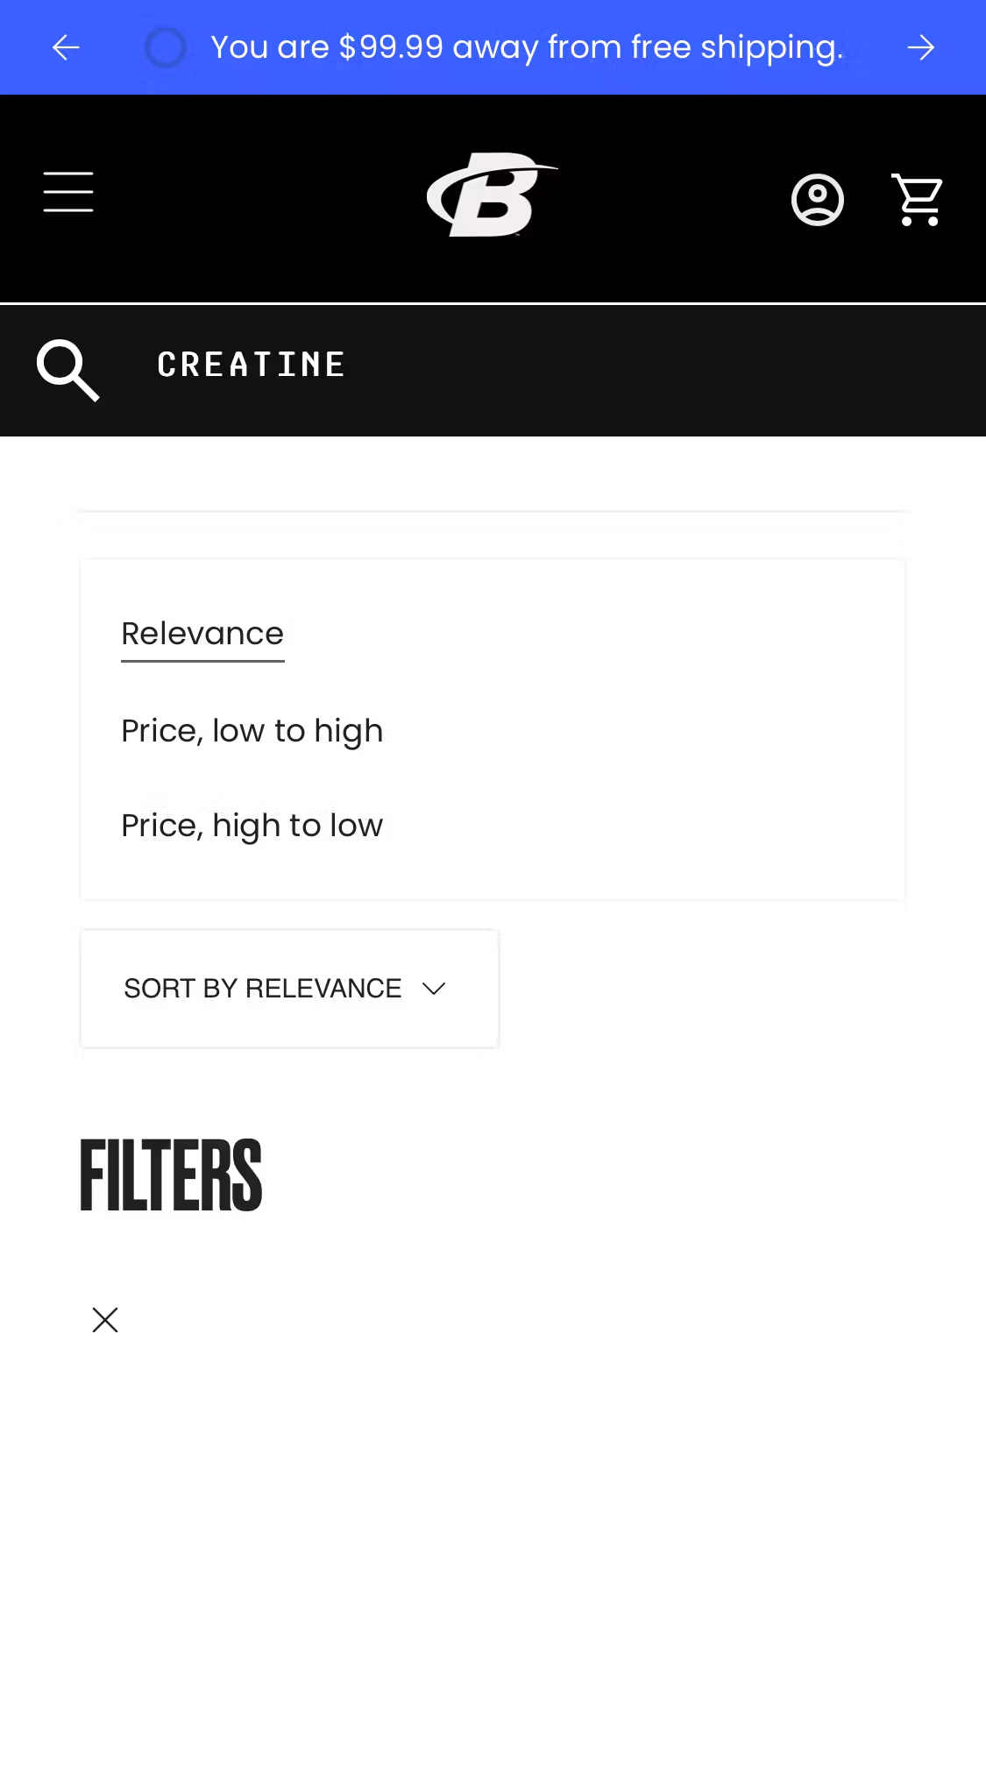This screenshot has height=1767, width=986.
Task: Click the chevron beside SORT BY RELEVANCE
Action: (435, 988)
